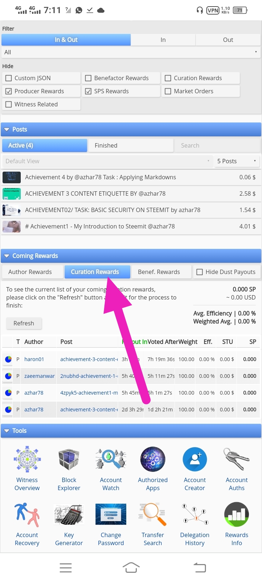Screen dimensions: 262x583
Task: Open haron01 author link
Action: coord(34,359)
